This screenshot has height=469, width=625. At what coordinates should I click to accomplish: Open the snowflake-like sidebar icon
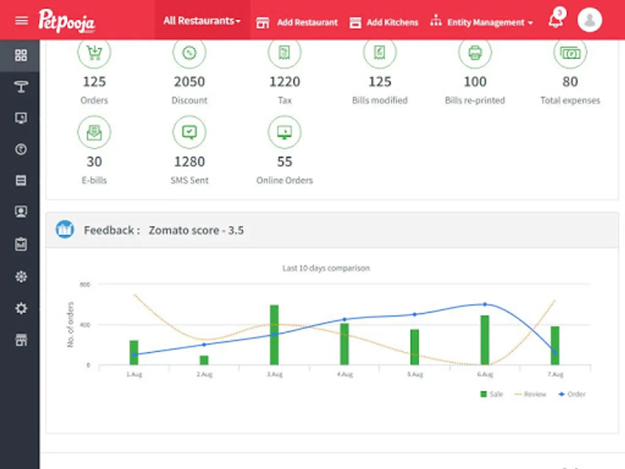(21, 277)
